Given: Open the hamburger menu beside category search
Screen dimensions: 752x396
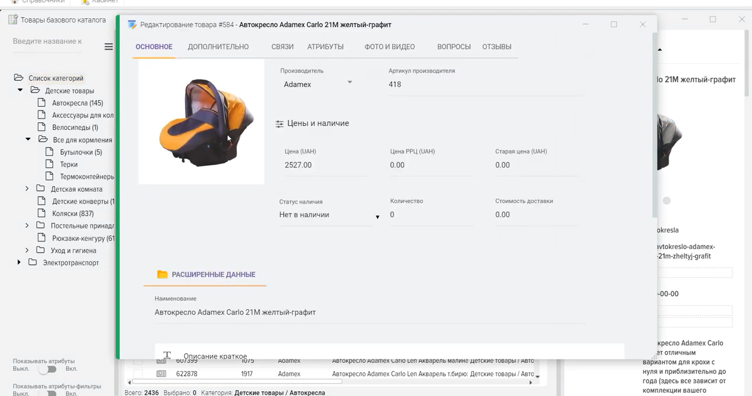Looking at the screenshot, I should [109, 47].
